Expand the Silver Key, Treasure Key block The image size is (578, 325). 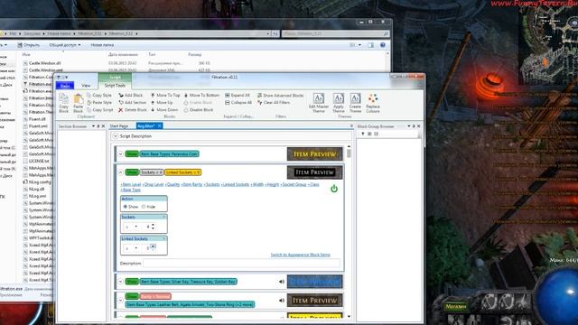[x=120, y=282]
